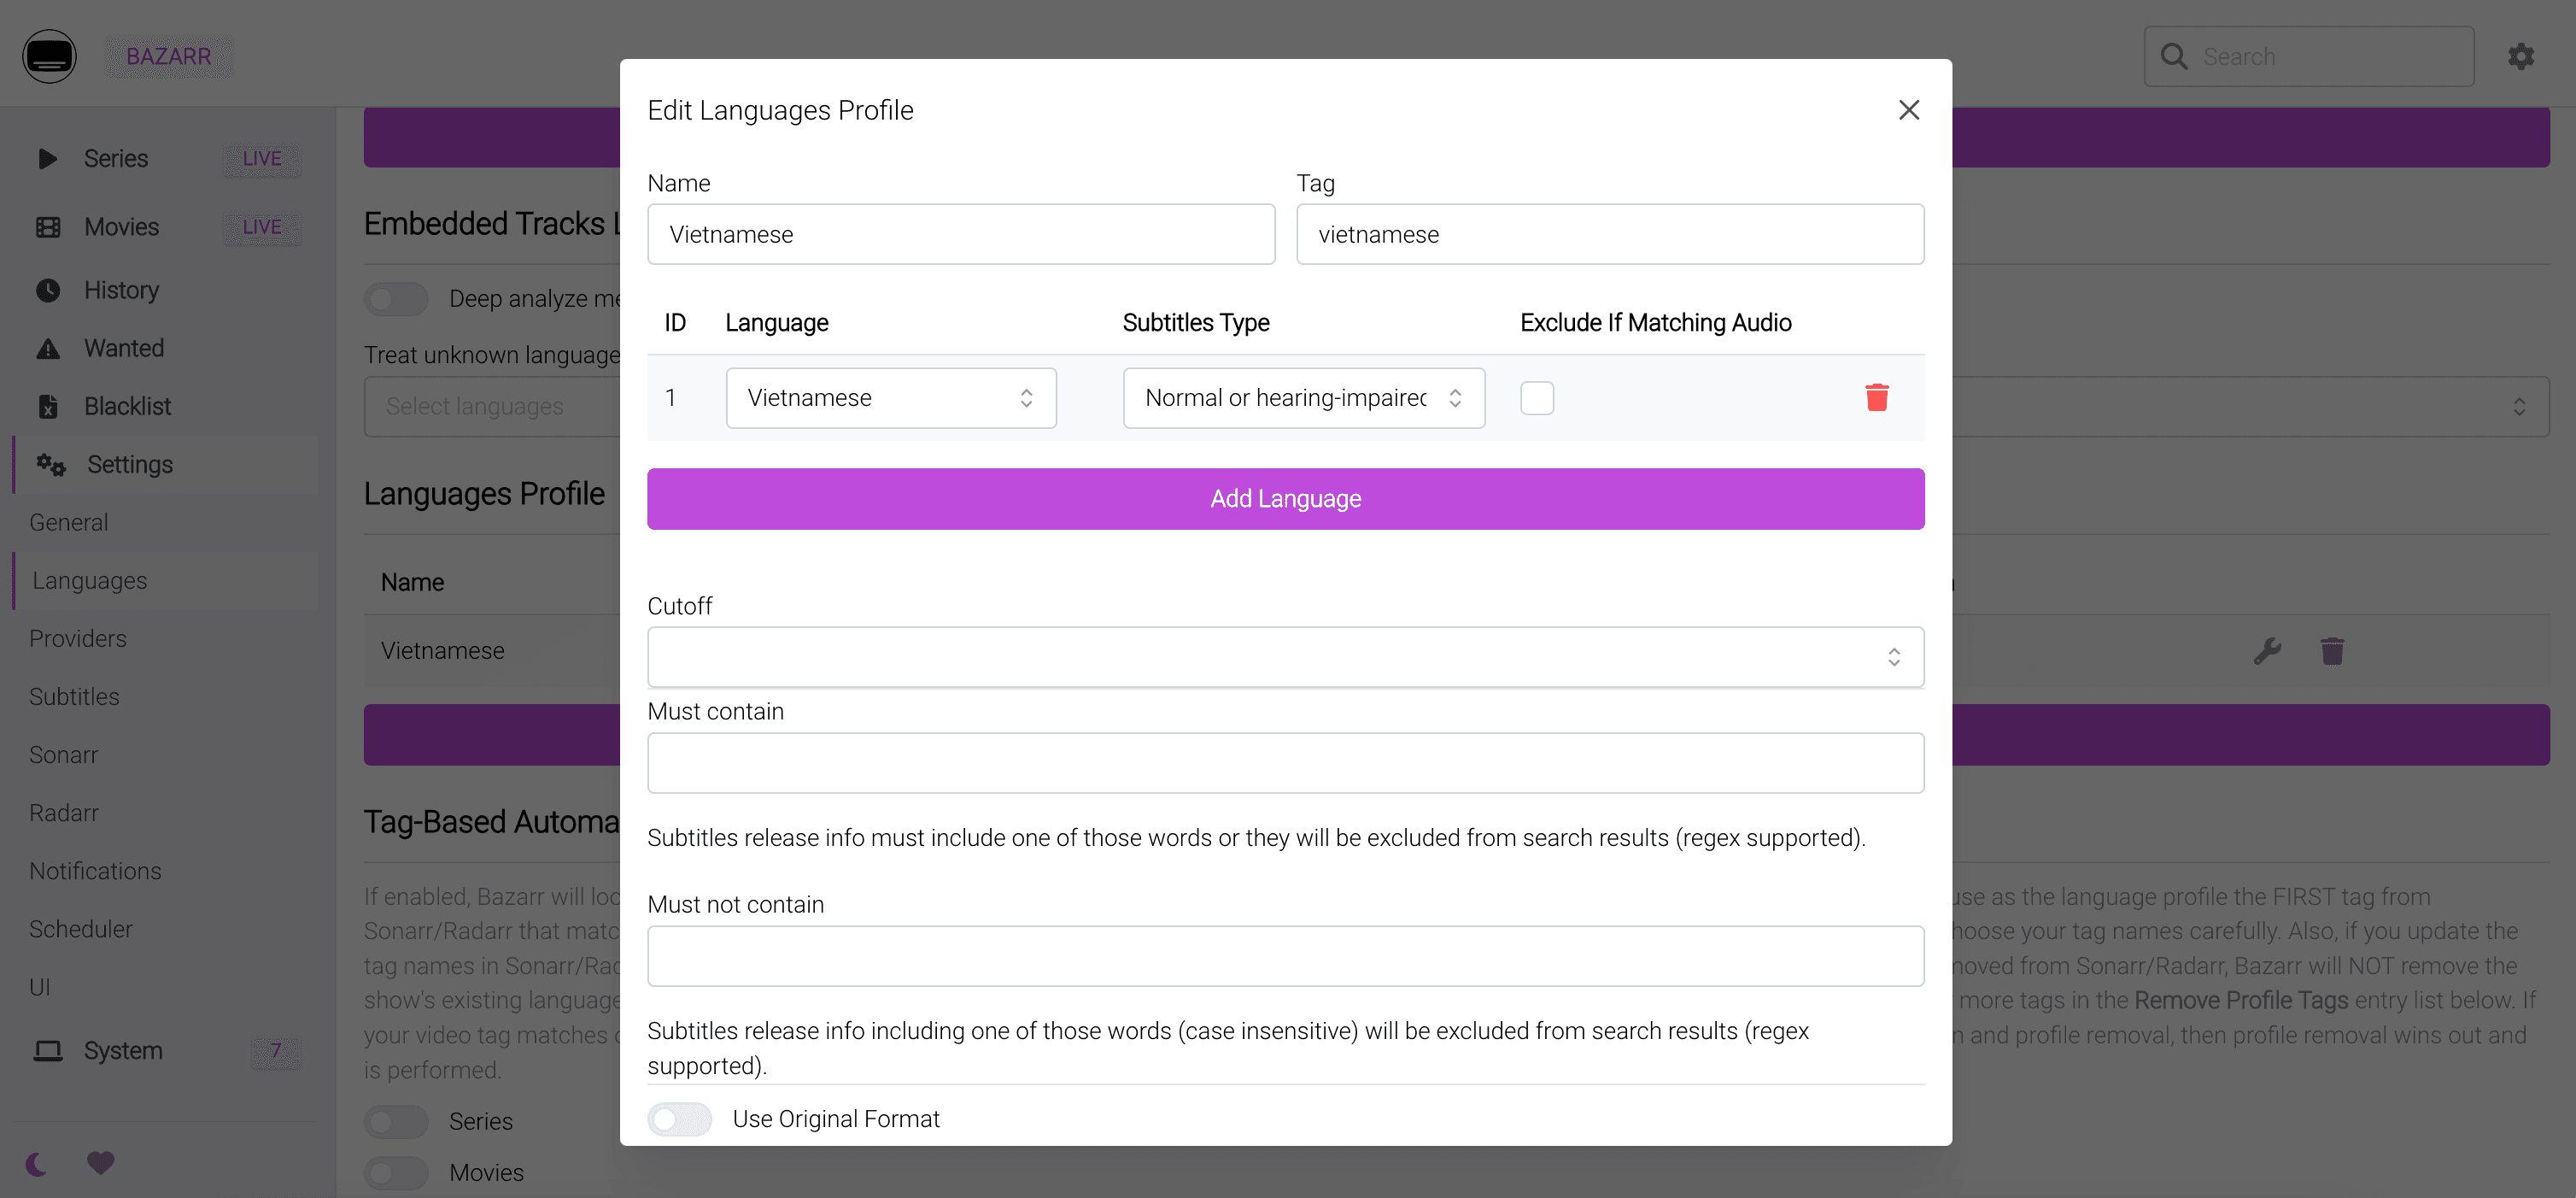Image resolution: width=2576 pixels, height=1198 pixels.
Task: Open the Cutoff selection dropdown
Action: (x=1285, y=656)
